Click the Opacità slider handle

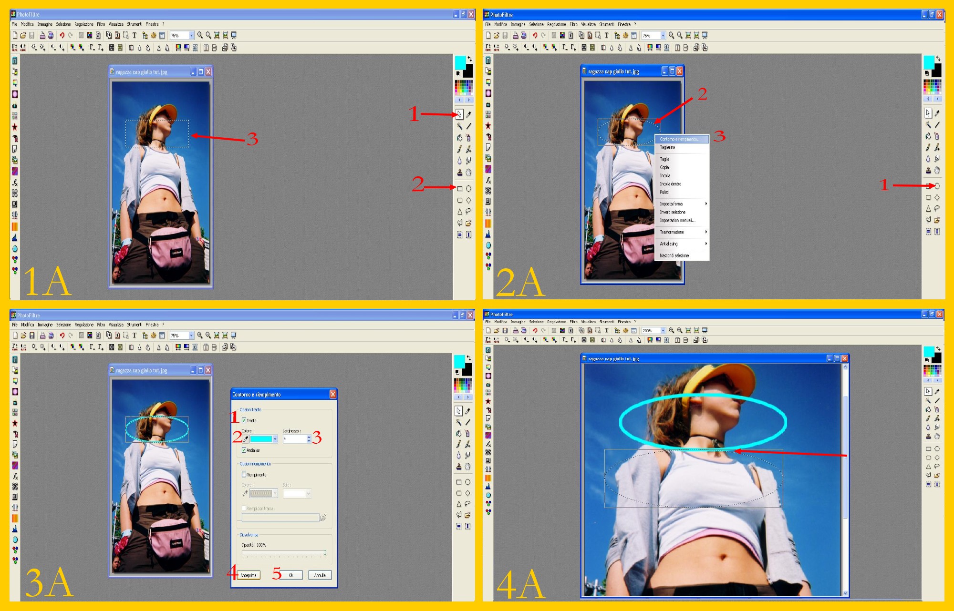pos(325,553)
